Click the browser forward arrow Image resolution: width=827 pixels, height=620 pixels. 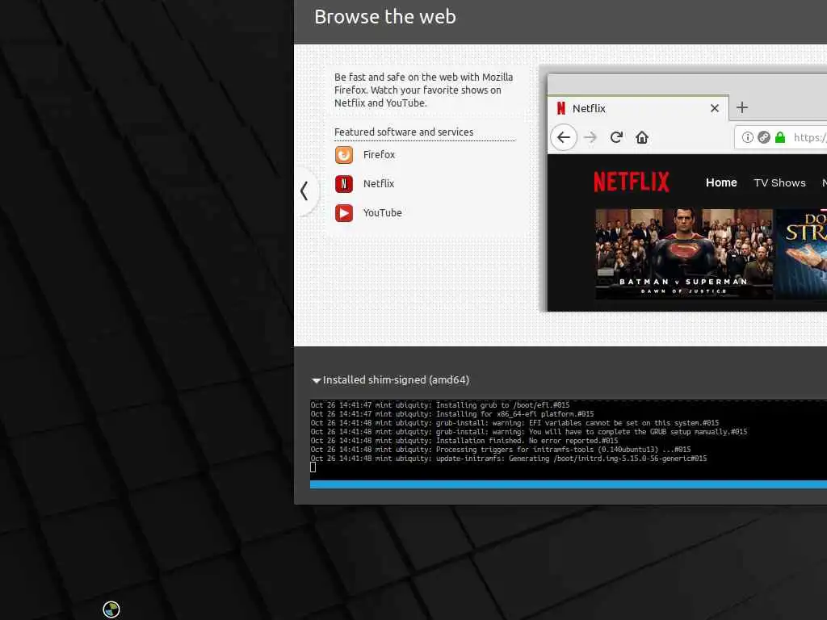click(590, 137)
